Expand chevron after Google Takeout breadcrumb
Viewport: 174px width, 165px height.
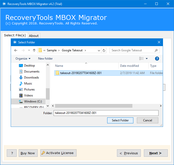pyautogui.click(x=85, y=50)
